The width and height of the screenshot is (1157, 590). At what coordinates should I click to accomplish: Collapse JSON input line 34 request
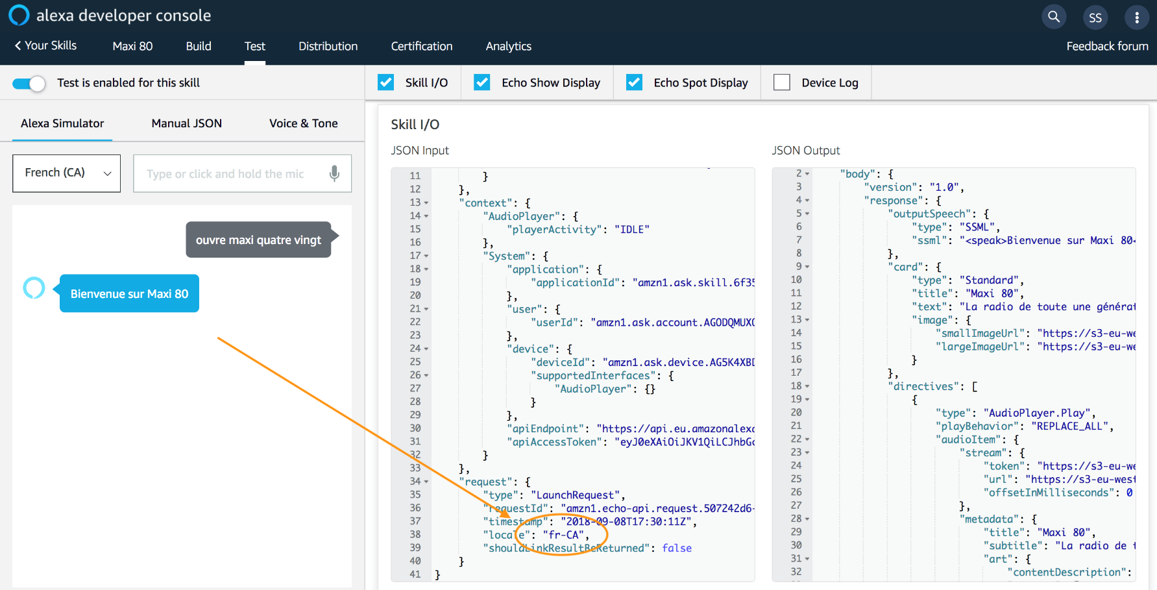[x=426, y=482]
